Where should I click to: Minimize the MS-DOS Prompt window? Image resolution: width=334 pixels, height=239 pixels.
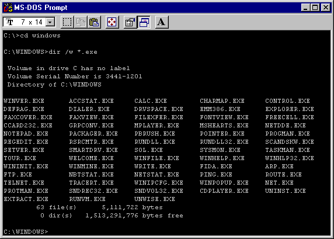click(x=305, y=8)
